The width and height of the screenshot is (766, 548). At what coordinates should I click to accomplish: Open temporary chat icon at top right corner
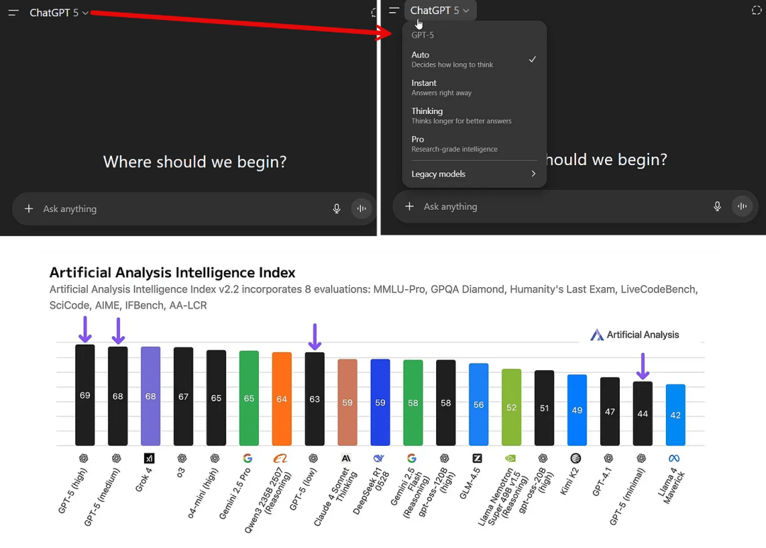(756, 10)
